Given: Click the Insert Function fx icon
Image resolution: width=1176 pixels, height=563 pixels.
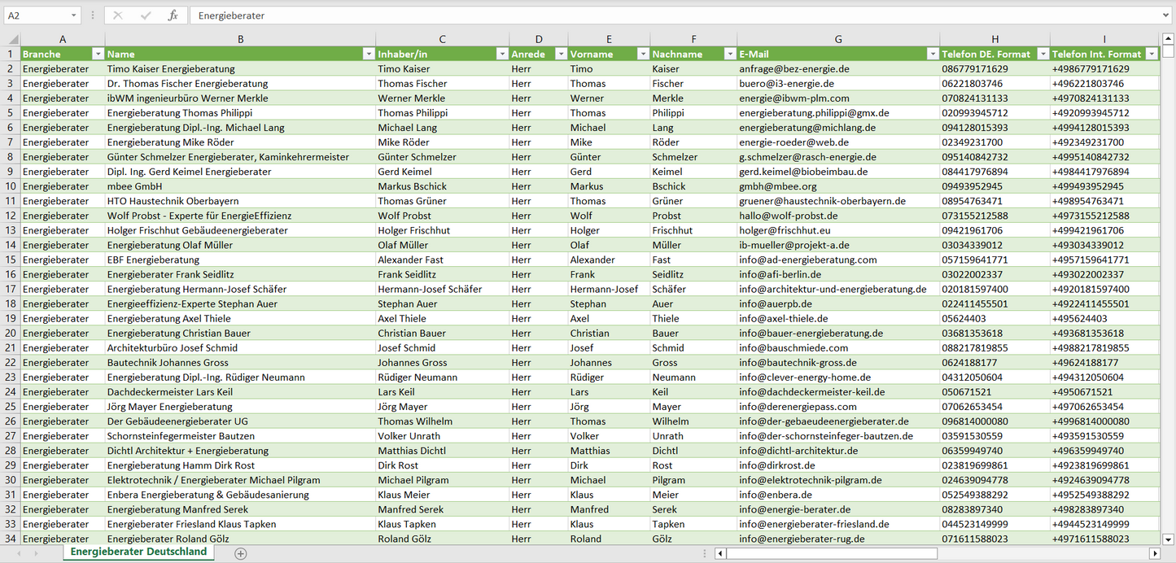Looking at the screenshot, I should pyautogui.click(x=173, y=15).
